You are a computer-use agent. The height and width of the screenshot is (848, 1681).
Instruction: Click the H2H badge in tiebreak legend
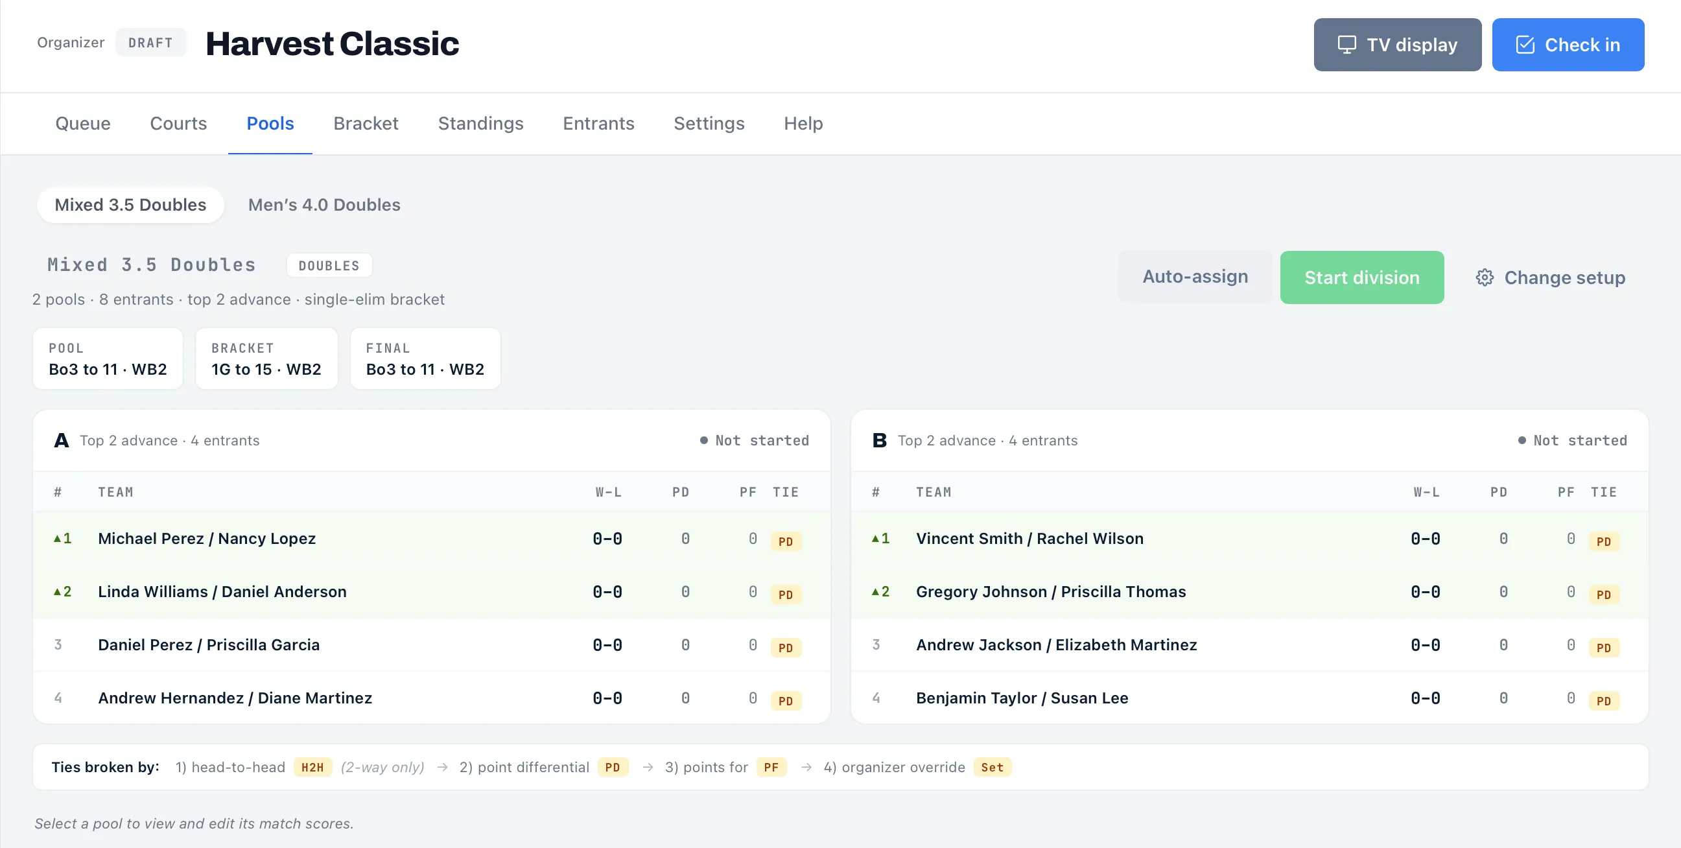(x=312, y=767)
